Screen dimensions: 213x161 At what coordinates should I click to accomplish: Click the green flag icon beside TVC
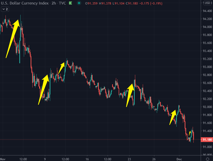(x=70, y=3)
